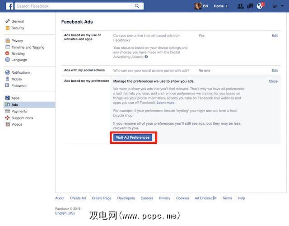Viewport: 289px width, 226px height.
Task: Click the Privacy lock icon in sidebar
Action: 8,41
